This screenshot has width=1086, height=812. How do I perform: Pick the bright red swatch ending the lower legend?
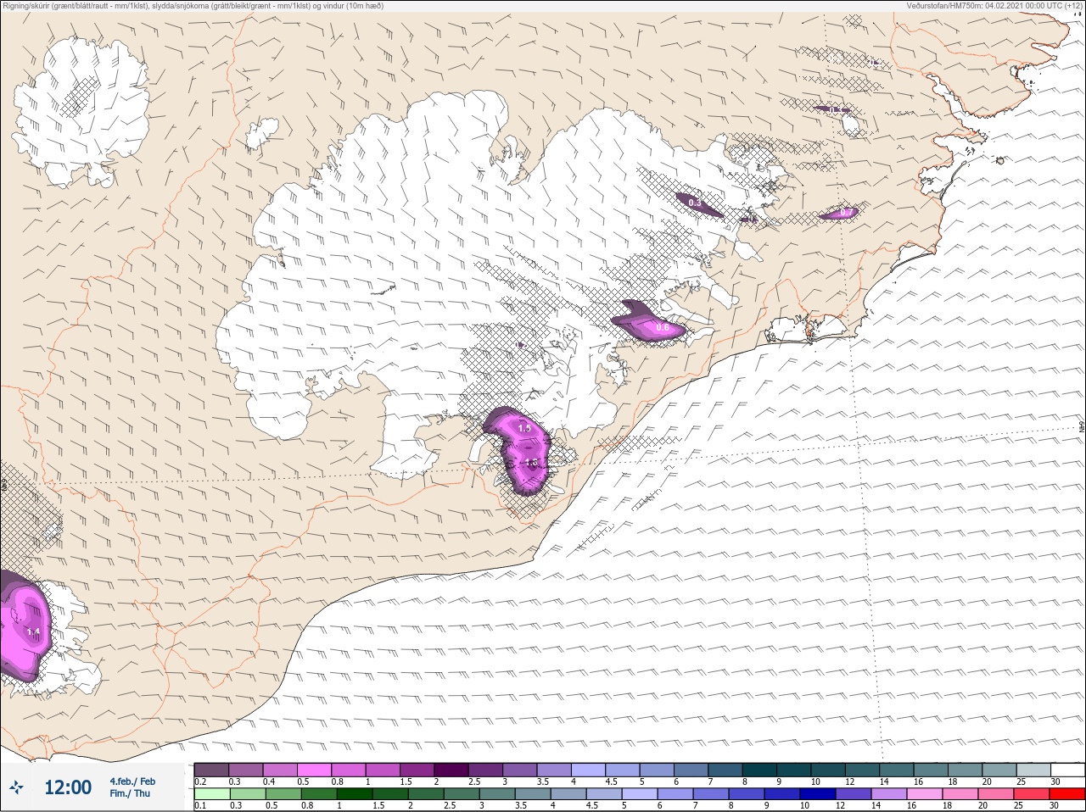1066,794
